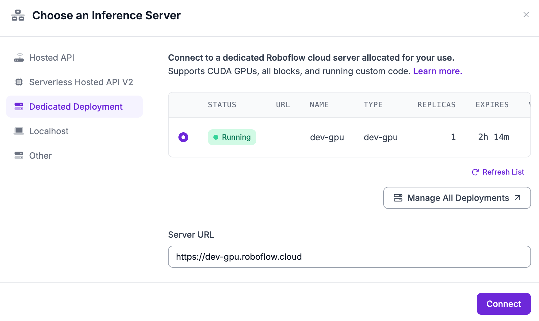The image size is (539, 321).
Task: Open the Hosted API tab
Action: tap(52, 58)
